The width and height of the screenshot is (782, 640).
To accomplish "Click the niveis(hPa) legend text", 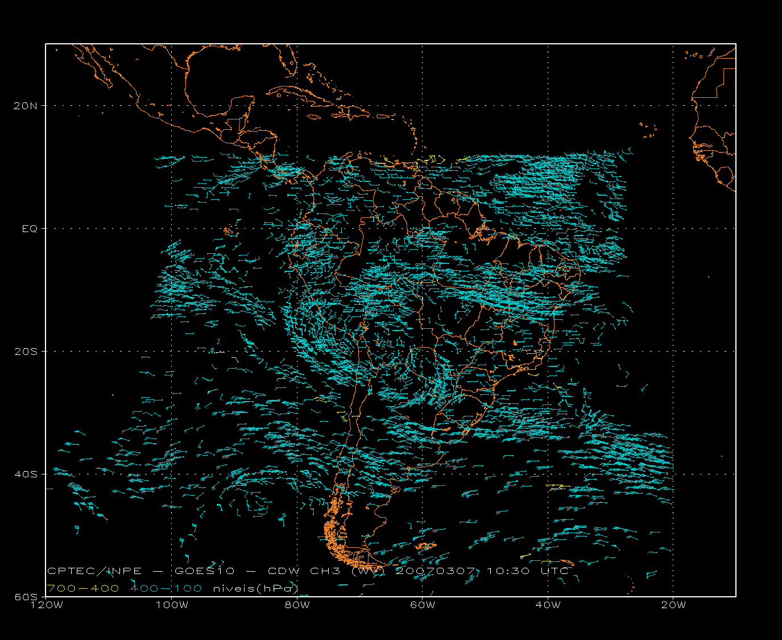I will click(x=255, y=588).
